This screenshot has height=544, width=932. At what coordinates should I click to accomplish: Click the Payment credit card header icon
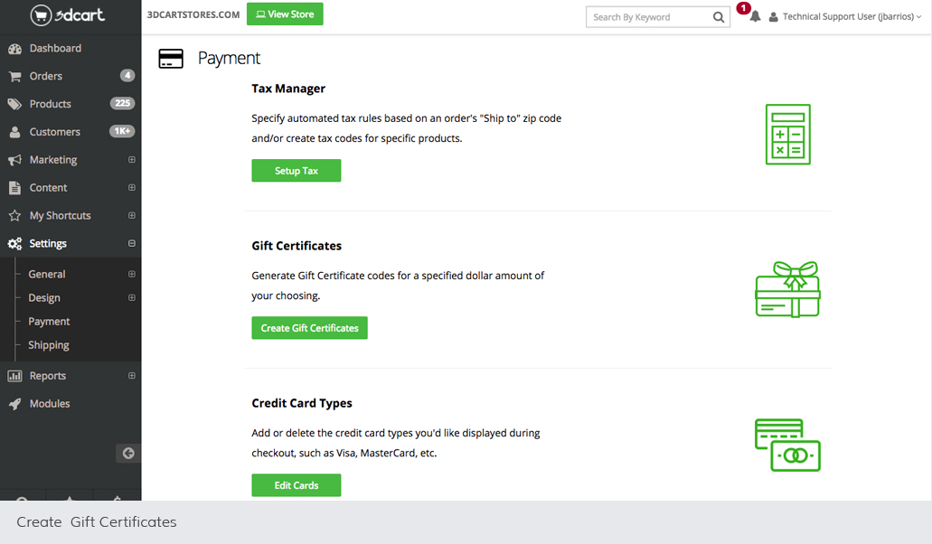171,59
